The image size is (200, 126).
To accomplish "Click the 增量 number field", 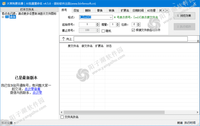I will pos(113,24).
